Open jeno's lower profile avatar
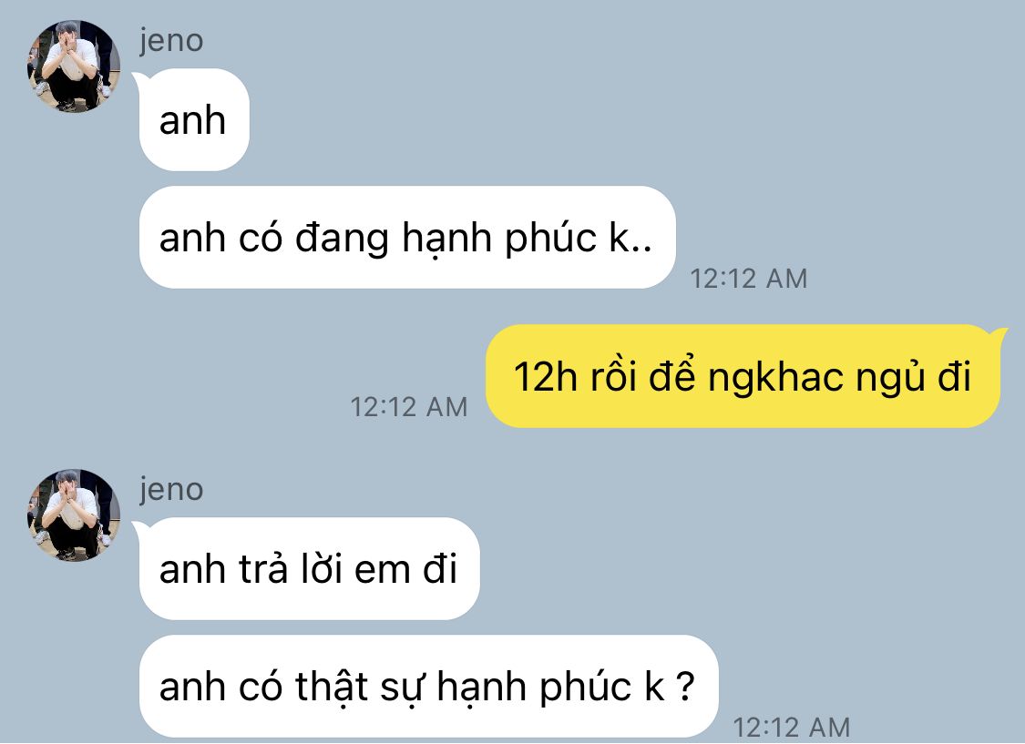The width and height of the screenshot is (1025, 744). coord(73,515)
